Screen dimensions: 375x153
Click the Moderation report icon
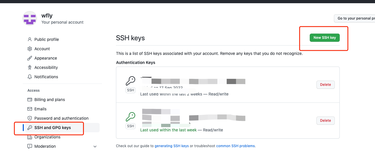[x=29, y=146]
